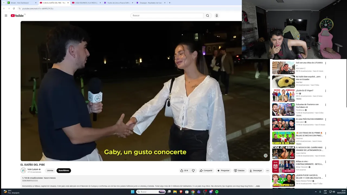Start voice search with the microphone

coord(217,15)
